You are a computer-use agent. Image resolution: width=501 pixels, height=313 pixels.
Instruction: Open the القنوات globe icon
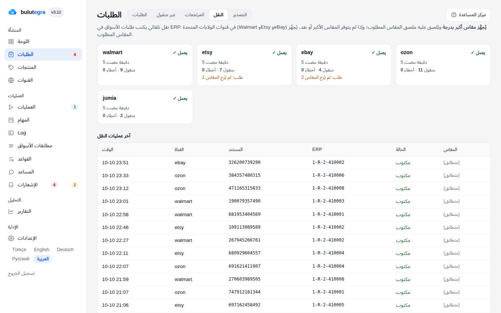(x=11, y=80)
